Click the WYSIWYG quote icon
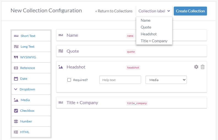The image size is (218, 140). (x=16, y=57)
